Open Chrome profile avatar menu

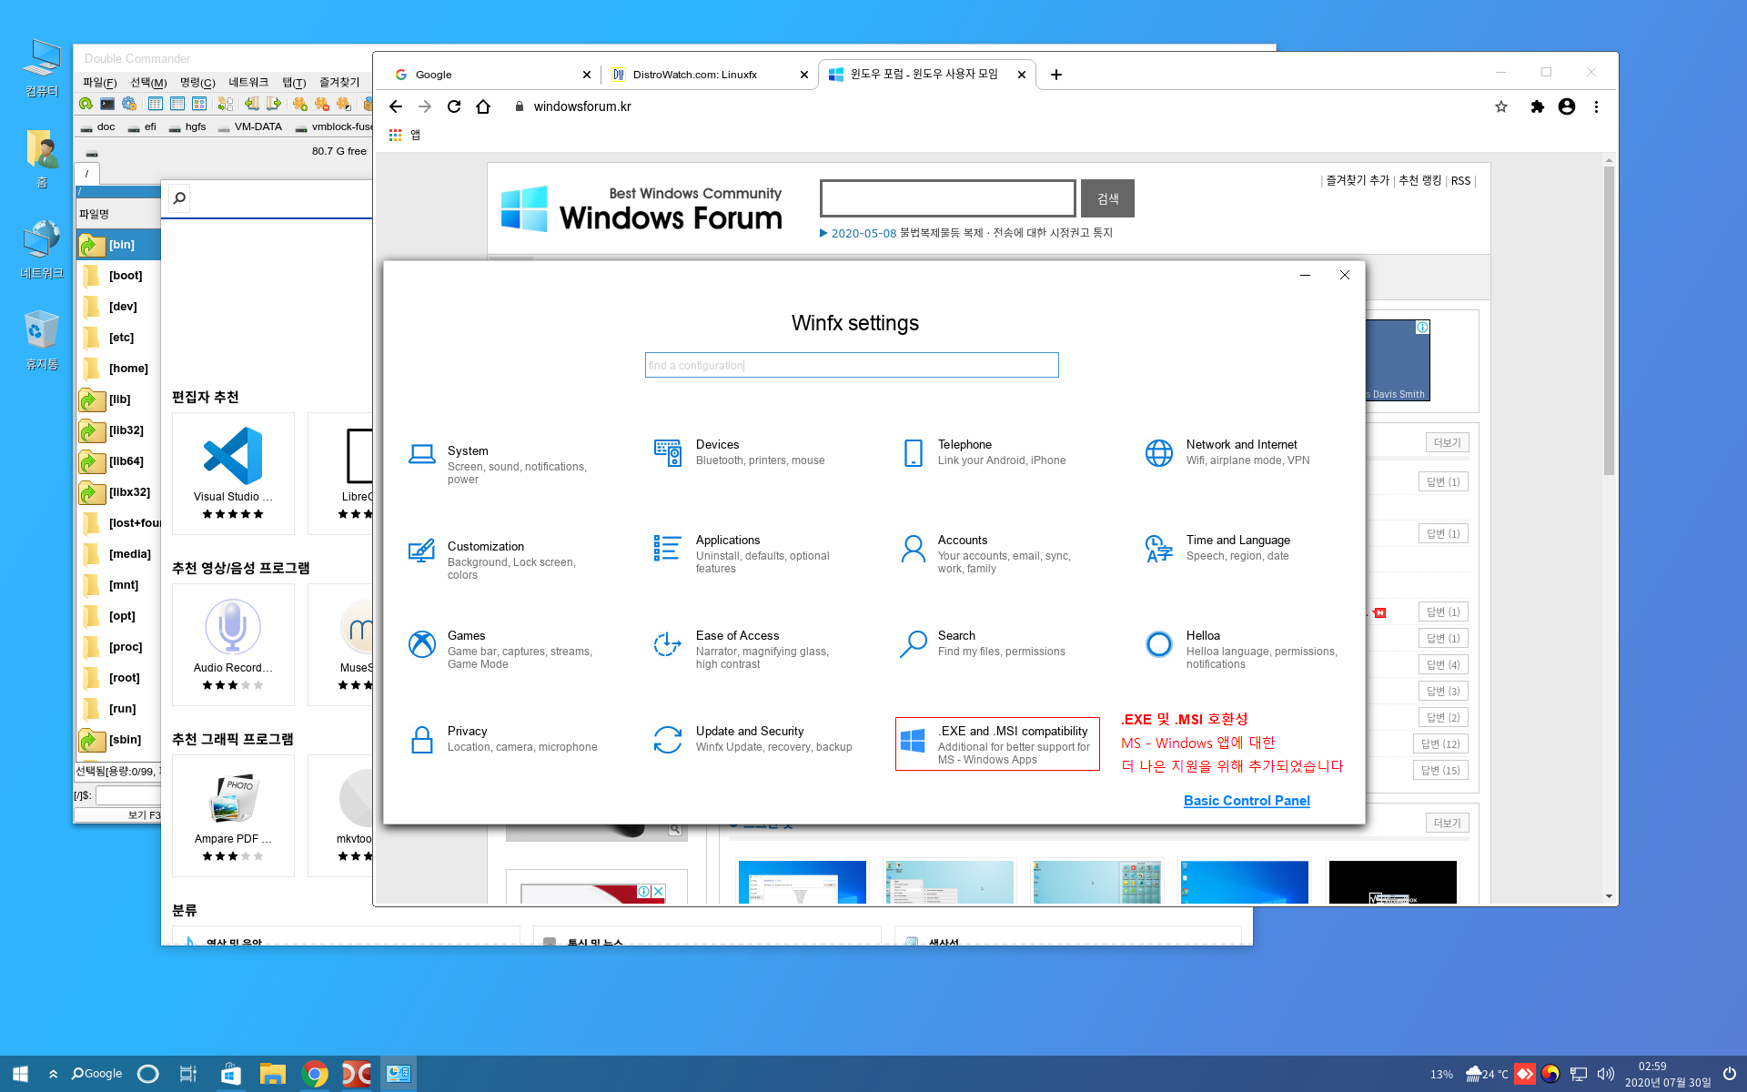point(1567,106)
